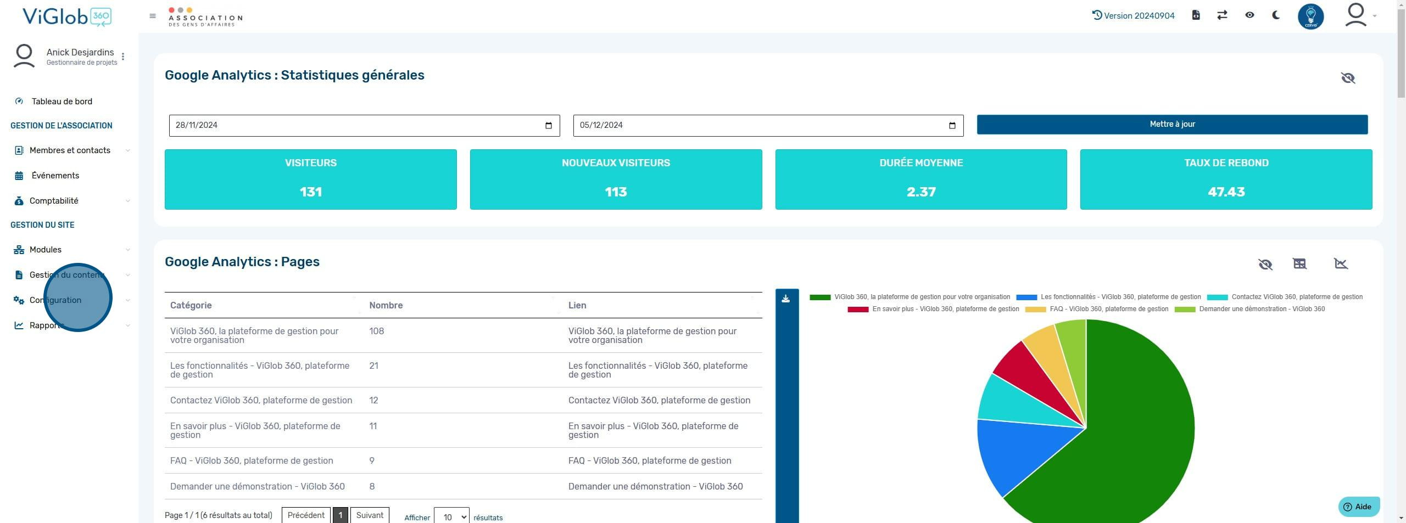Hide the Statistiques générales panel
The height and width of the screenshot is (523, 1406).
(x=1348, y=78)
